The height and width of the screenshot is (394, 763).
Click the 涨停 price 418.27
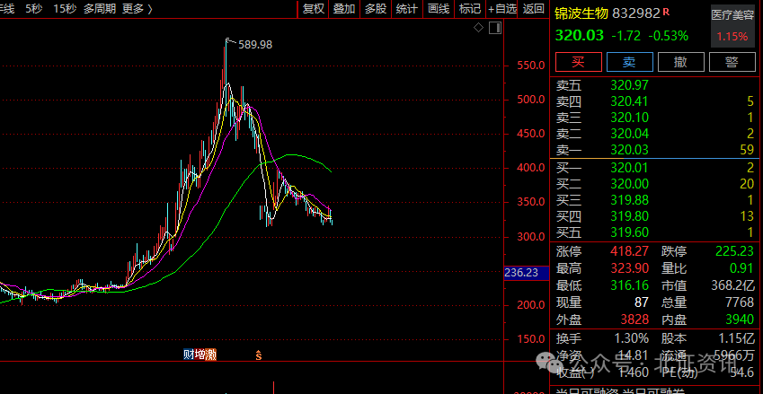(x=630, y=252)
